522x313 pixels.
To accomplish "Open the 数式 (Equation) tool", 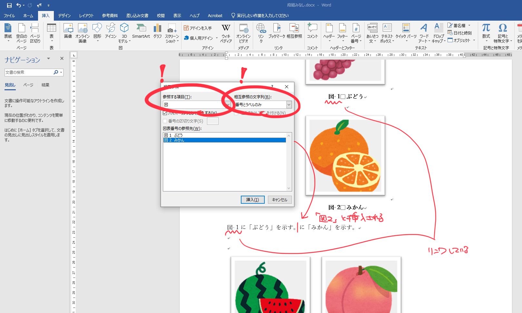I will point(486,31).
